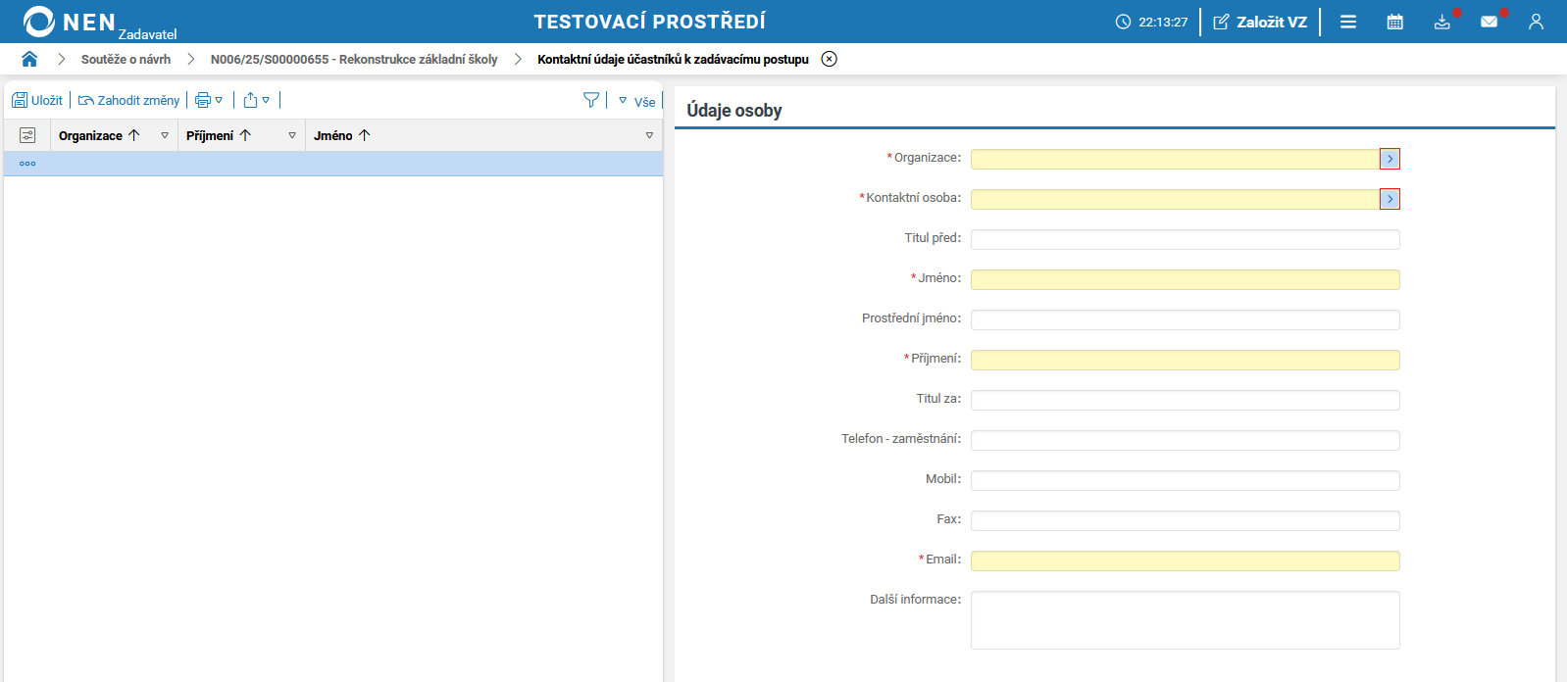The image size is (1567, 682).
Task: Open the messages envelope icon
Action: tap(1489, 22)
